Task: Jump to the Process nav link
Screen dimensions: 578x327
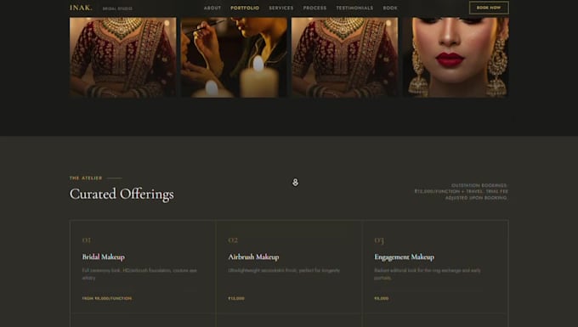Action: click(x=314, y=8)
